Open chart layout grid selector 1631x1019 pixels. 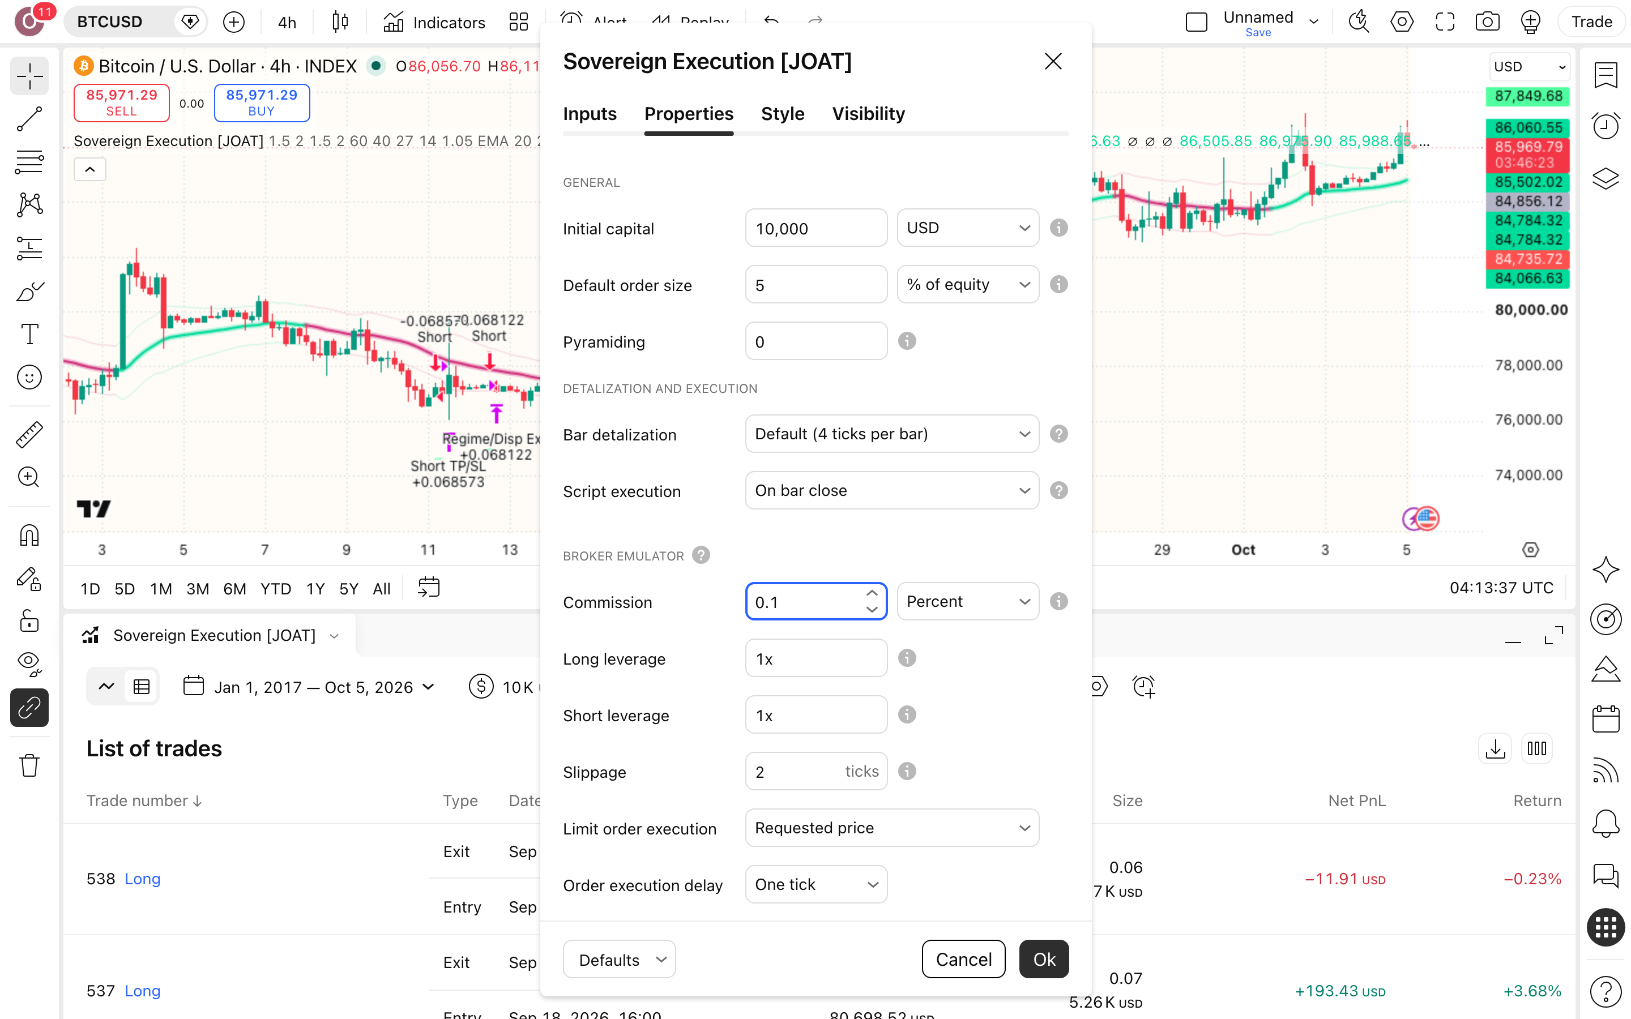518,22
